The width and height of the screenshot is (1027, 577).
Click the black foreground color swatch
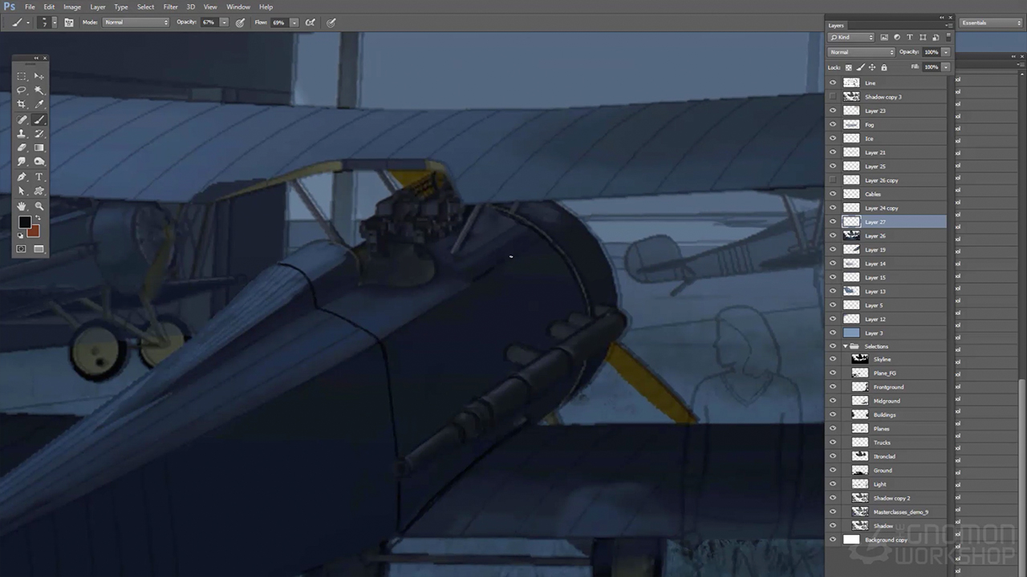pyautogui.click(x=24, y=222)
